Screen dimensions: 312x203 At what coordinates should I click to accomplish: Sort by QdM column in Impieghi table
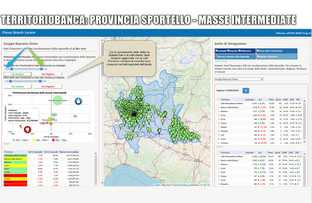[285, 100]
